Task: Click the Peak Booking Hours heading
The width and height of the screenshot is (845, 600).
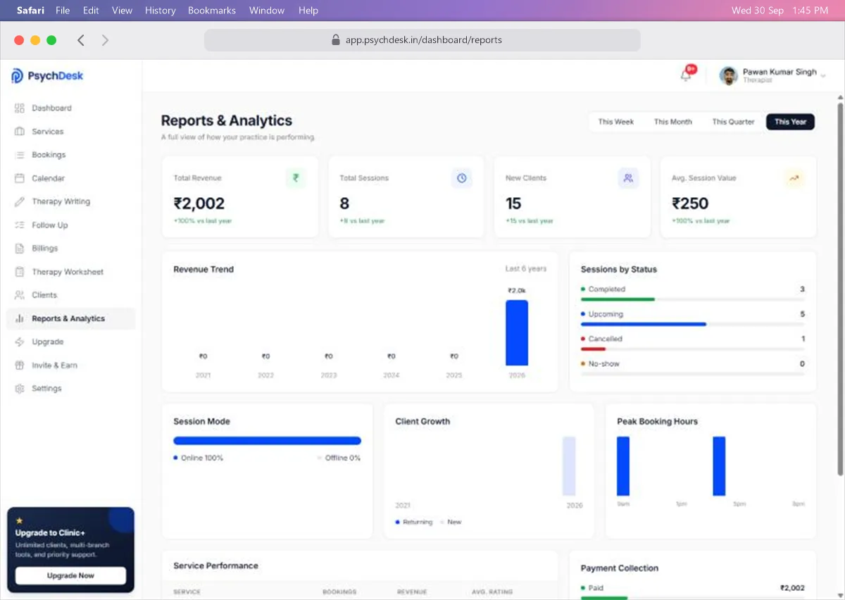Action: coord(658,421)
